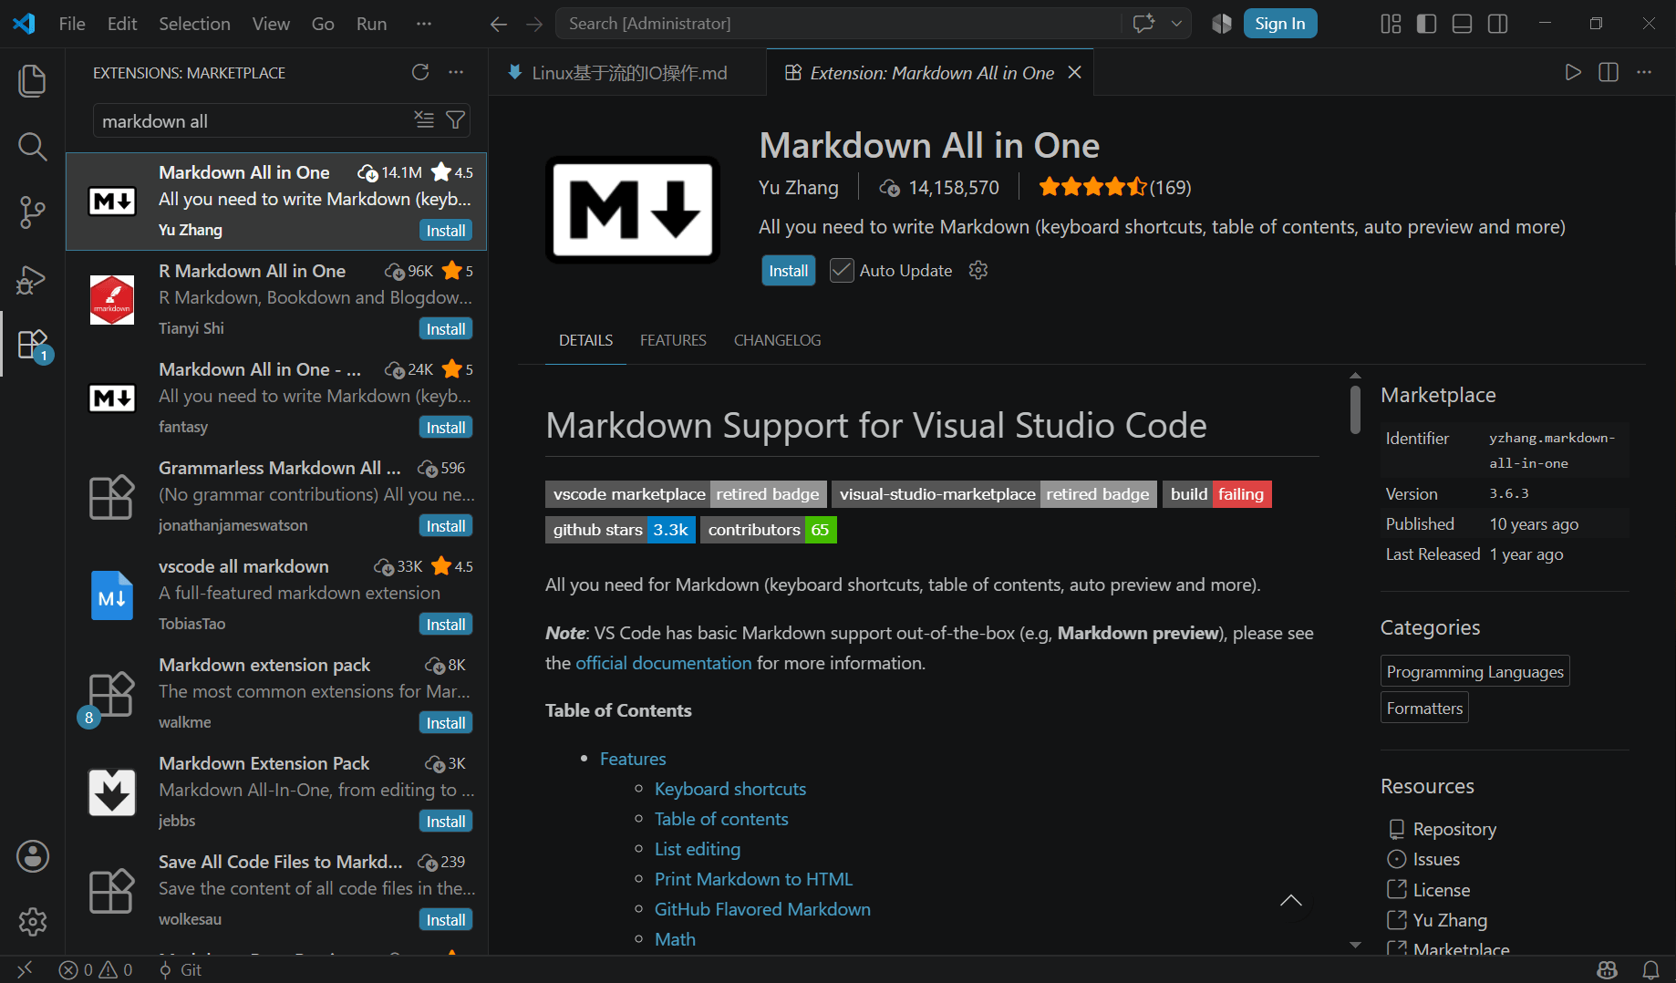1676x983 pixels.
Task: Select the DETAILS tab
Action: point(585,340)
